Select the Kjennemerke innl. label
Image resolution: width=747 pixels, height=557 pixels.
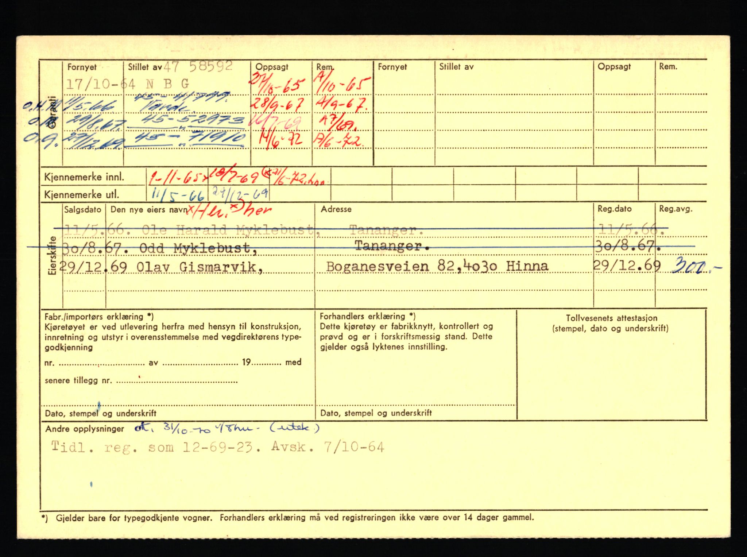(84, 177)
